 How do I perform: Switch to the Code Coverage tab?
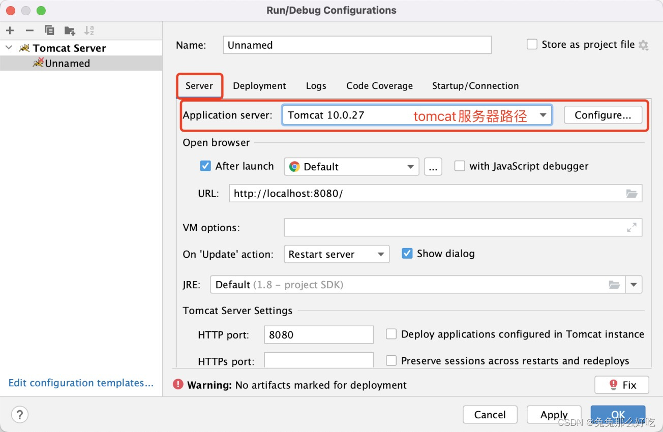379,86
